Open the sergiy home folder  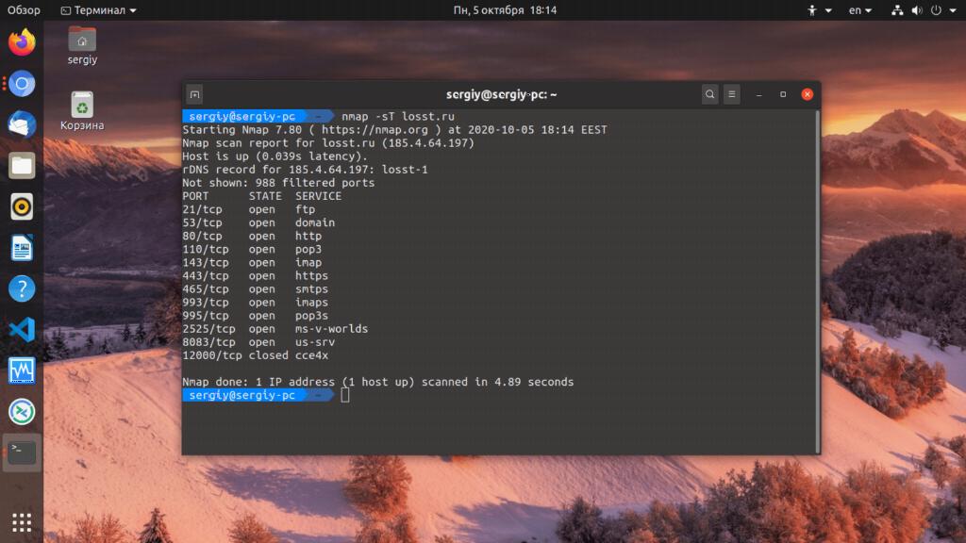pos(82,45)
